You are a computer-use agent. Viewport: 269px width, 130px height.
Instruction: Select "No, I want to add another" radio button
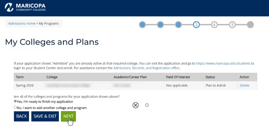pos(15,108)
